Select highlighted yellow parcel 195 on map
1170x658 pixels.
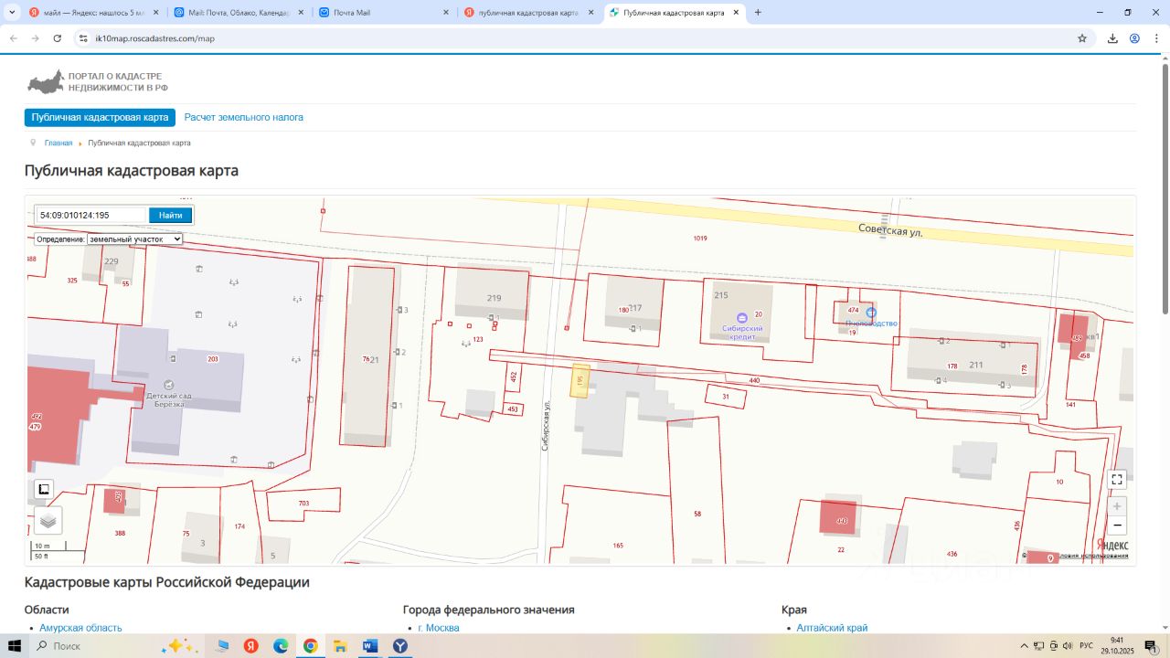580,380
